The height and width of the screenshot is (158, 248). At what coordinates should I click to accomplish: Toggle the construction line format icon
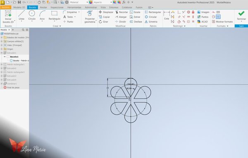(214, 12)
